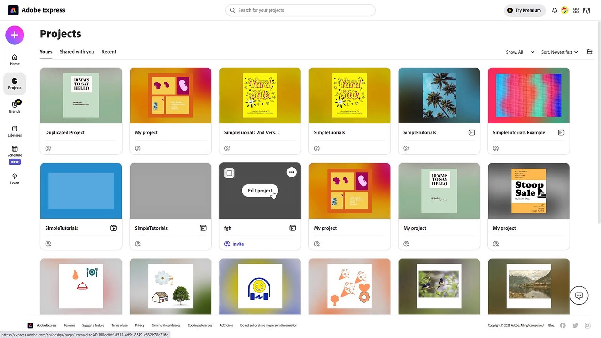
Task: Open Libraries in the sidebar
Action: tap(15, 131)
